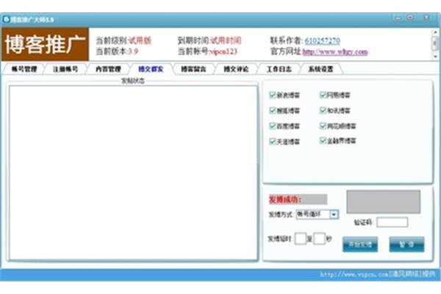This screenshot has width=441, height=294.
Task: Open the 内容管理 tab
Action: point(108,69)
